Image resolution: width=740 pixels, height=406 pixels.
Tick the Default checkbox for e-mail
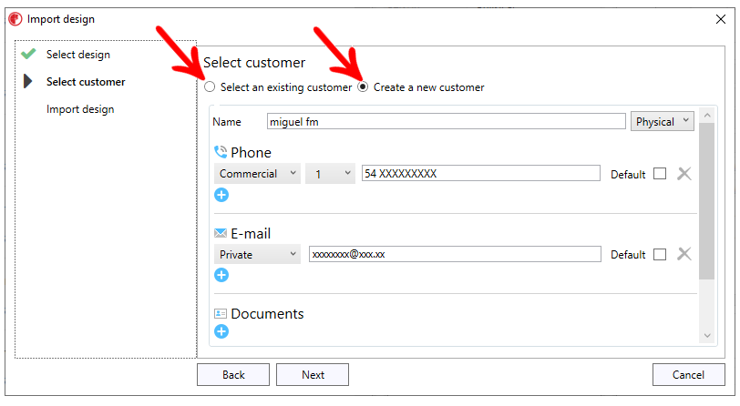tap(660, 255)
